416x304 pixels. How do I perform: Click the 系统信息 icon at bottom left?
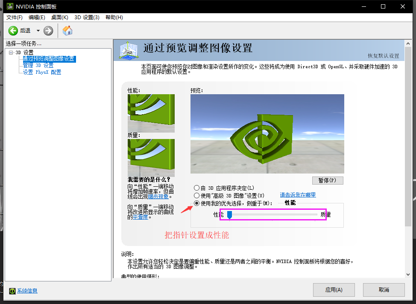pos(12,291)
